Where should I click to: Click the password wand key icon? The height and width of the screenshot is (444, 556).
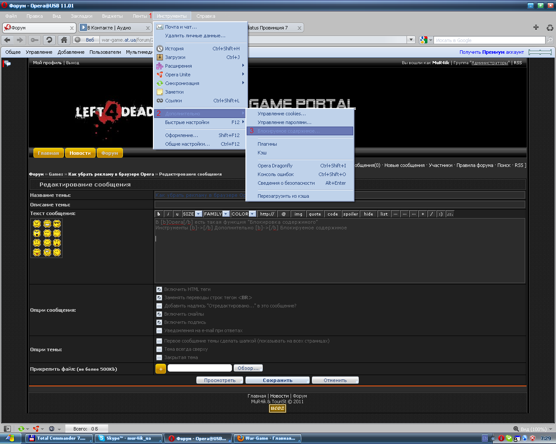coord(34,40)
